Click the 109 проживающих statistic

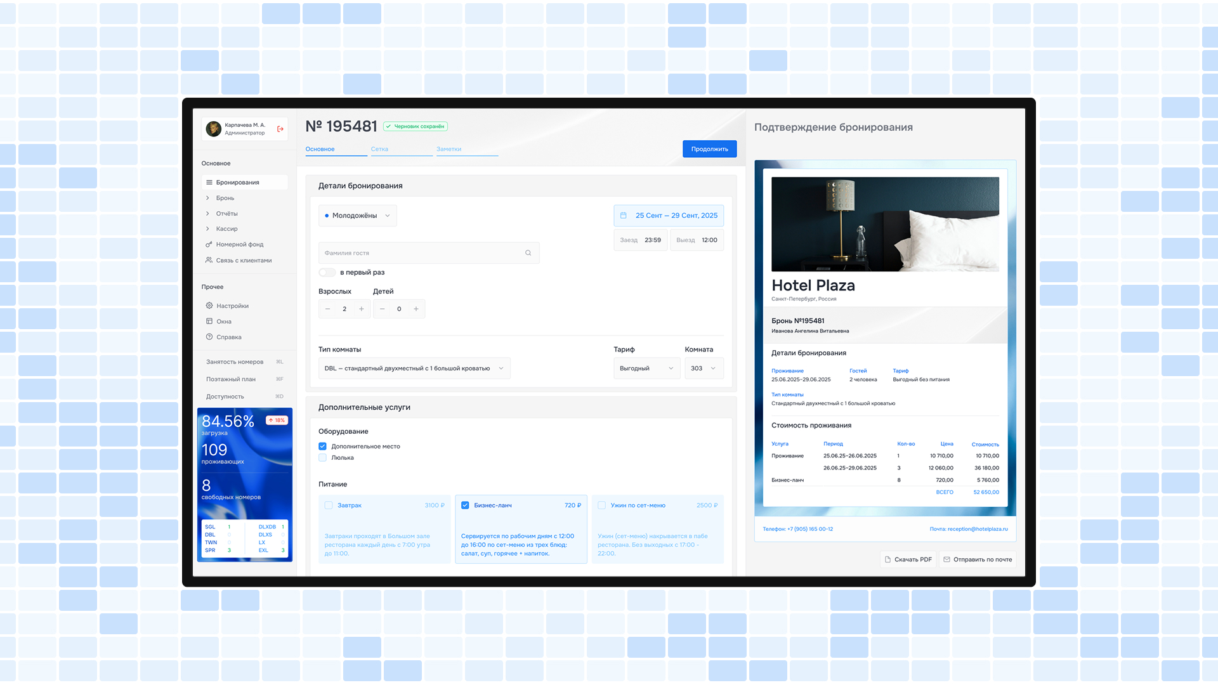point(223,454)
